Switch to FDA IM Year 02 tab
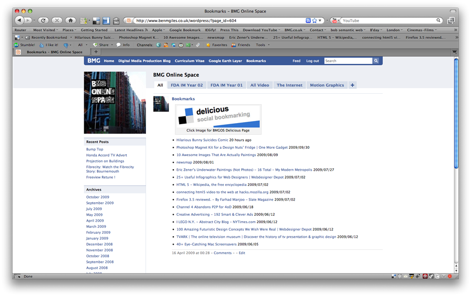 pos(186,85)
